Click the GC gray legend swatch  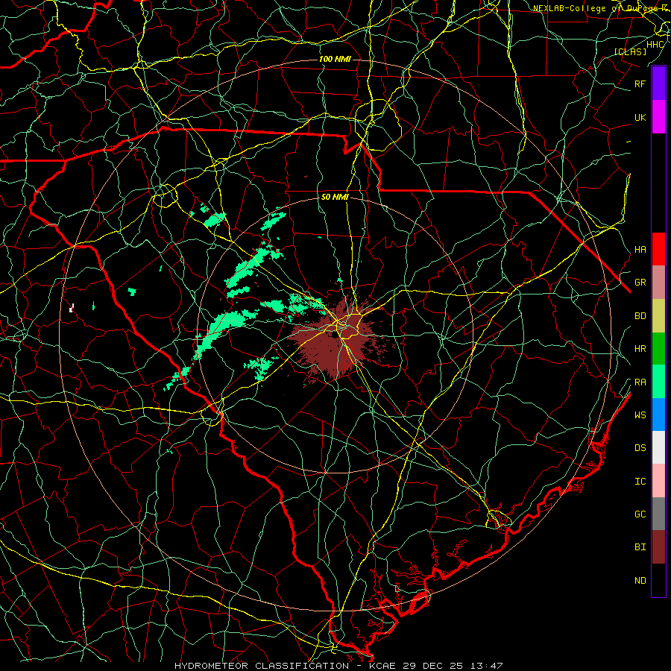[658, 514]
